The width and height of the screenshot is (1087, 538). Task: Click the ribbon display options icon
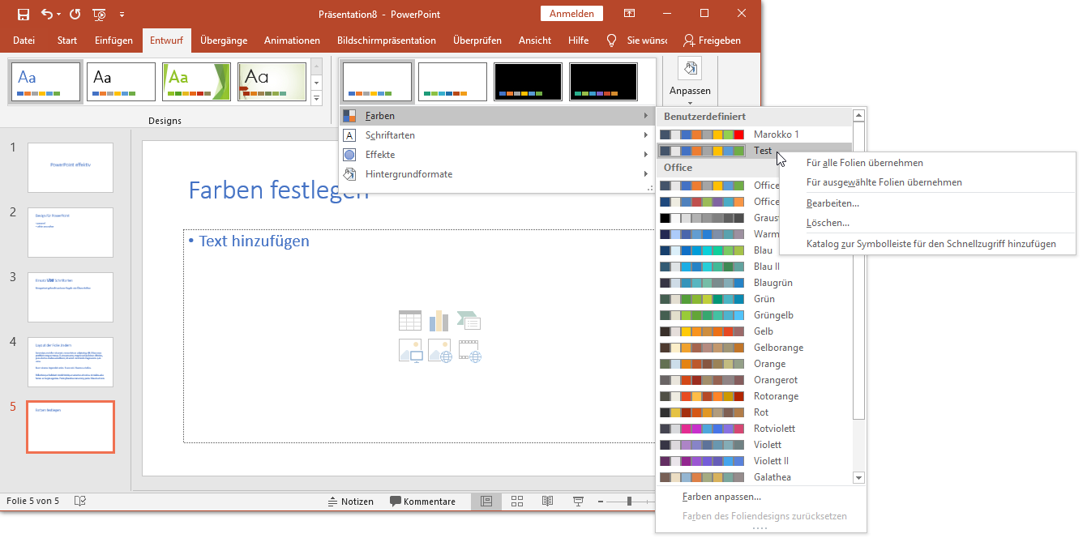coord(629,14)
